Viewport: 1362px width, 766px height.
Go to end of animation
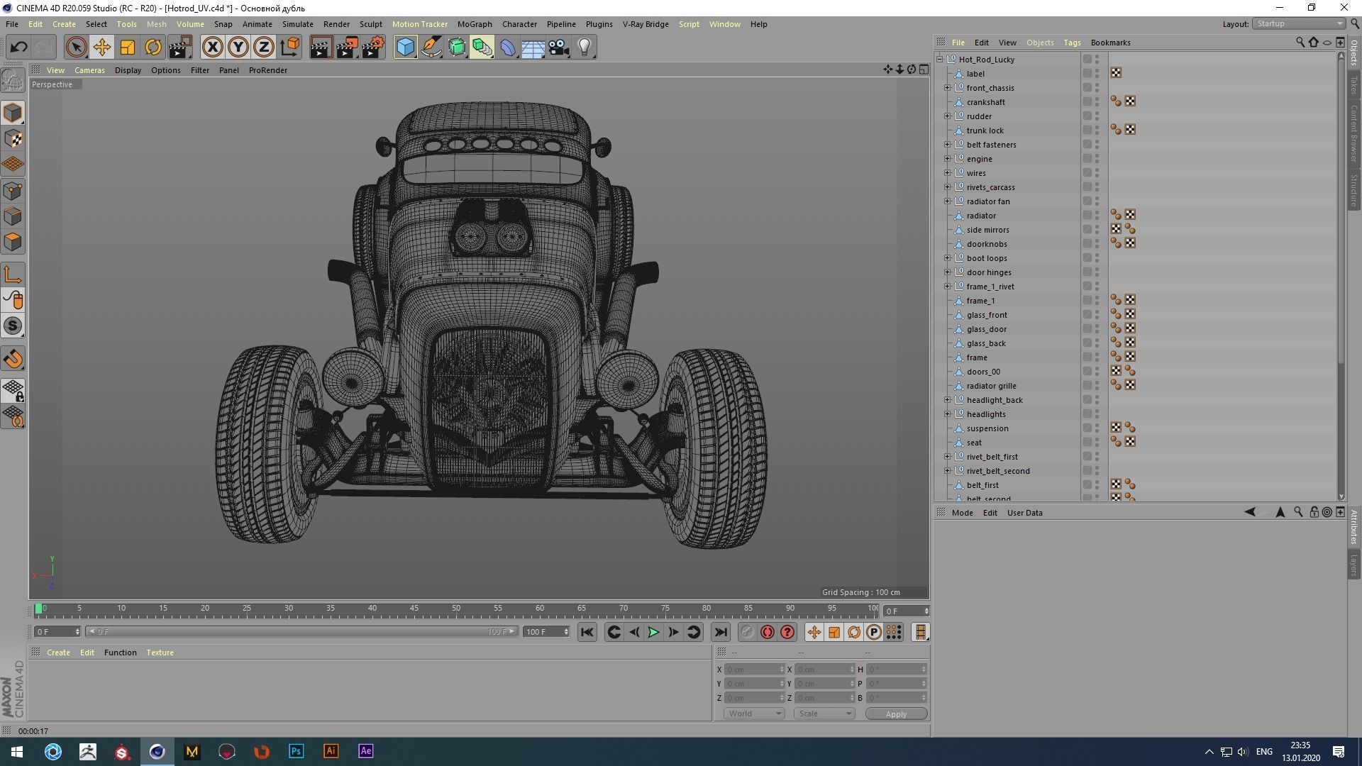click(x=721, y=632)
